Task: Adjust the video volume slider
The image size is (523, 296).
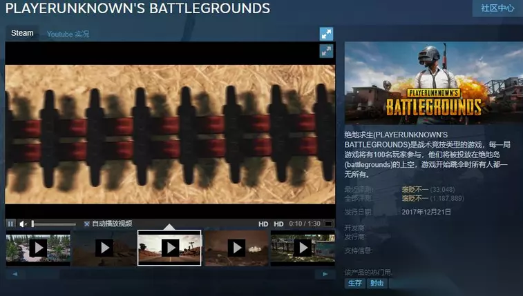Action: click(x=53, y=224)
